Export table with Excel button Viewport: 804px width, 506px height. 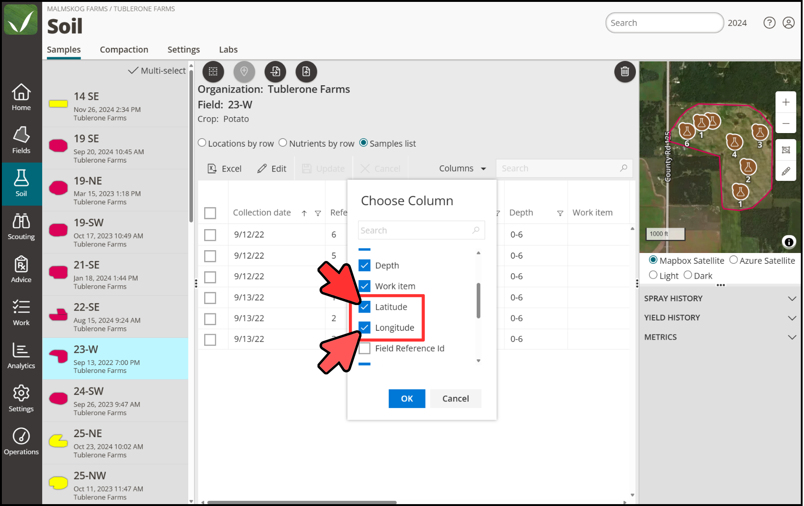(x=225, y=169)
